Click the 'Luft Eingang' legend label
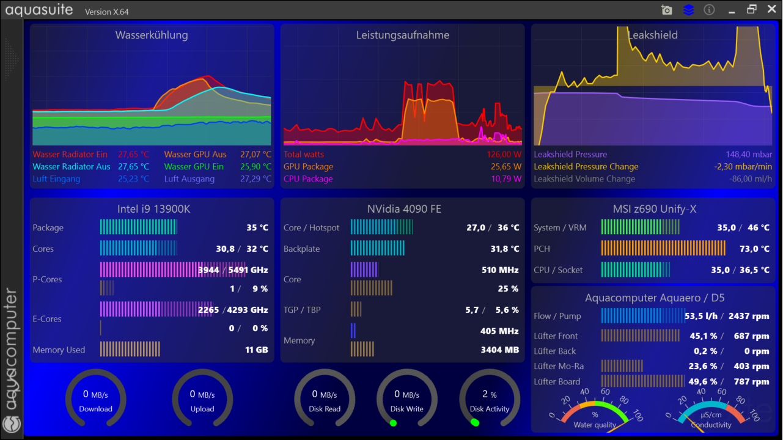This screenshot has height=440, width=783. [56, 178]
